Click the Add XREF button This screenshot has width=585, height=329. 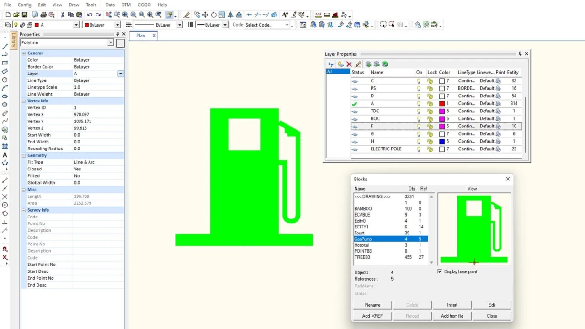click(x=372, y=316)
